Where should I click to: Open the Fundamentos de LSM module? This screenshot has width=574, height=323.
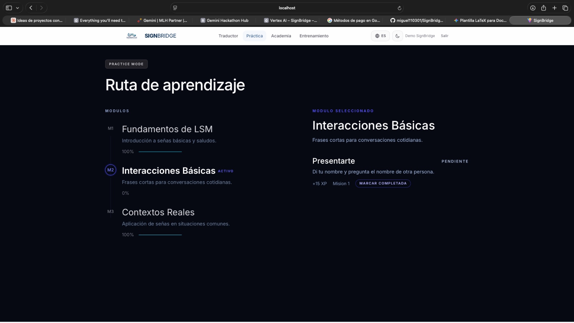tap(167, 129)
